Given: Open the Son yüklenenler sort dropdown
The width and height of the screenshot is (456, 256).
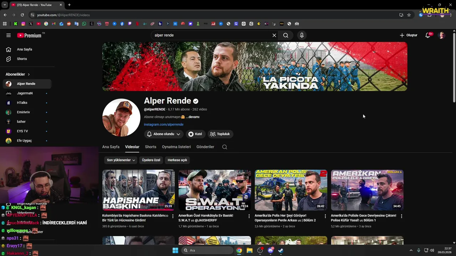Looking at the screenshot, I should [x=121, y=160].
